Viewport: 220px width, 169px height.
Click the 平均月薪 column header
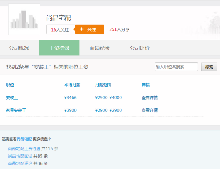[72, 85]
